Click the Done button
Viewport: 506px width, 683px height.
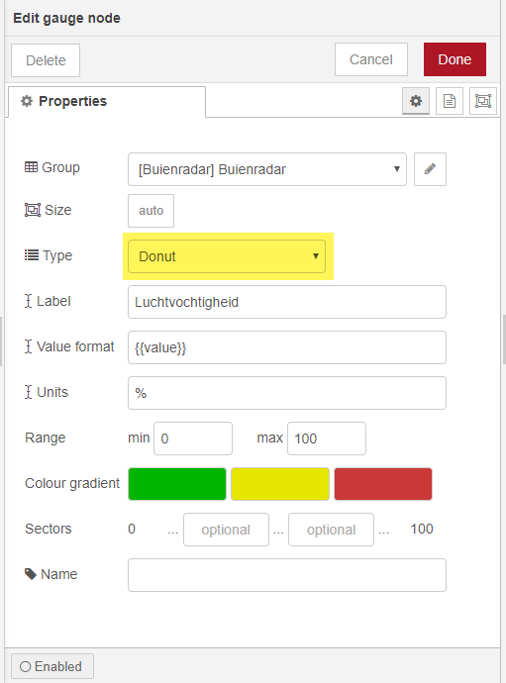pos(455,59)
